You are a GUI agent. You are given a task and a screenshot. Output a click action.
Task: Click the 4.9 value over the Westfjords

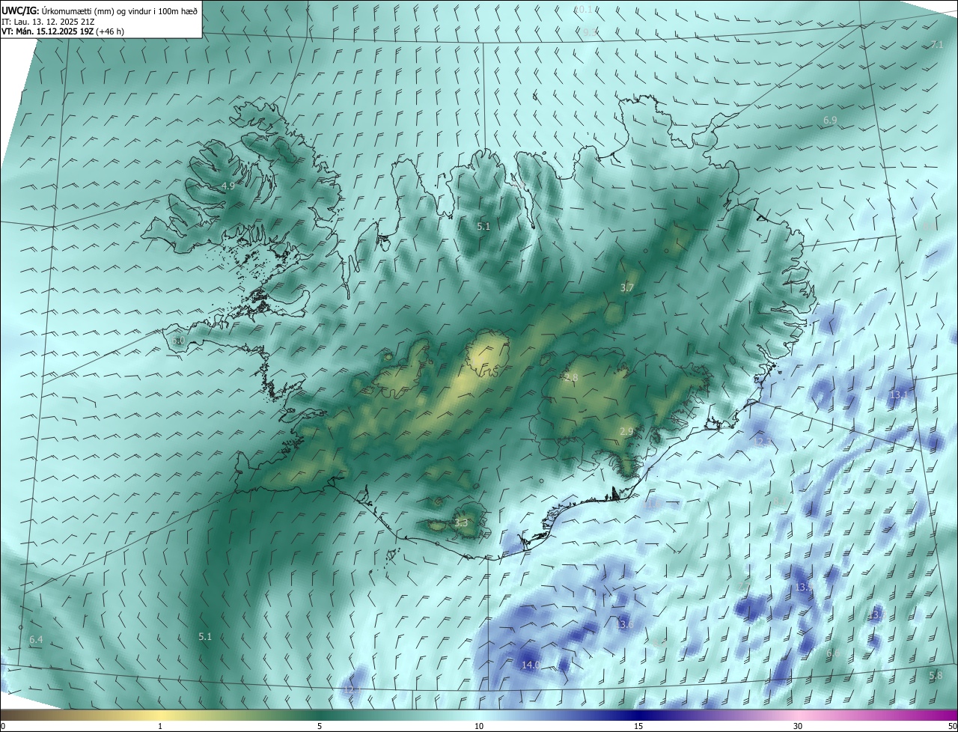(x=228, y=186)
